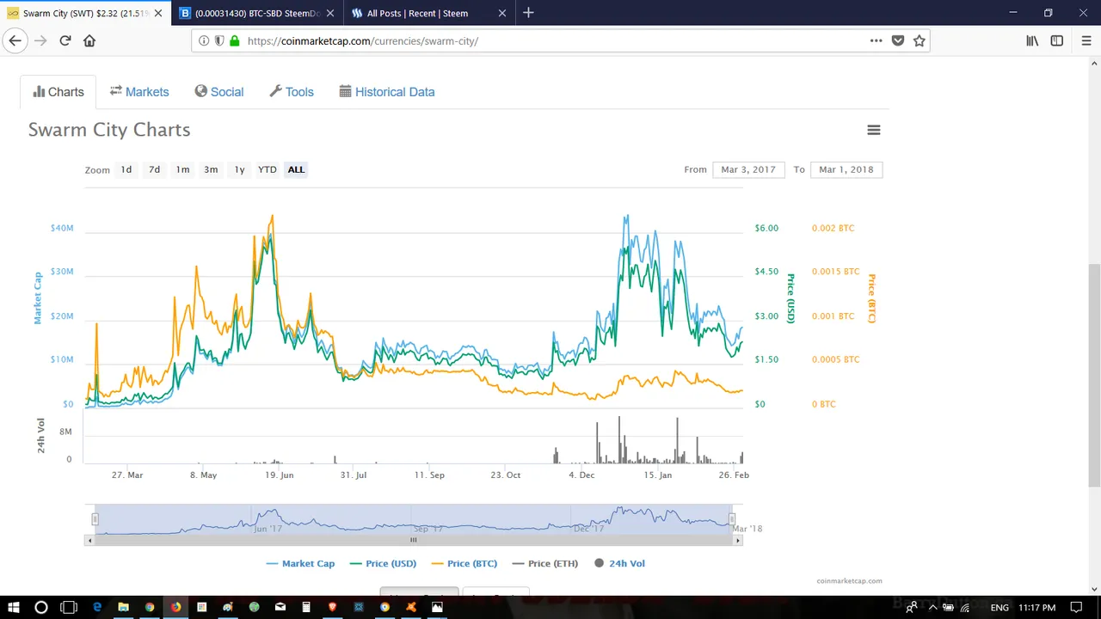1101x619 pixels.
Task: Open the Mail app on taskbar
Action: [280, 607]
